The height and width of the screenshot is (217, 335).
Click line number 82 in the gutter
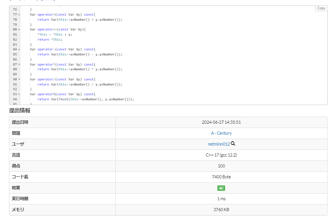tap(15, 39)
